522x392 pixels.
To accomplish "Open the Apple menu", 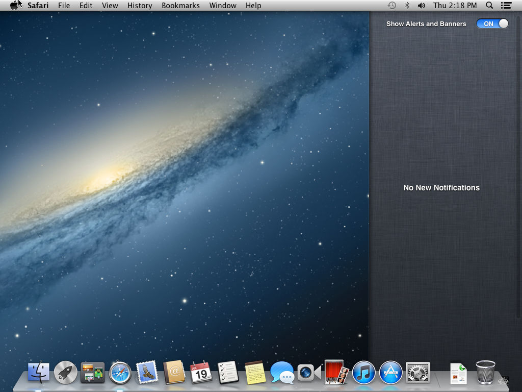I will coord(14,6).
